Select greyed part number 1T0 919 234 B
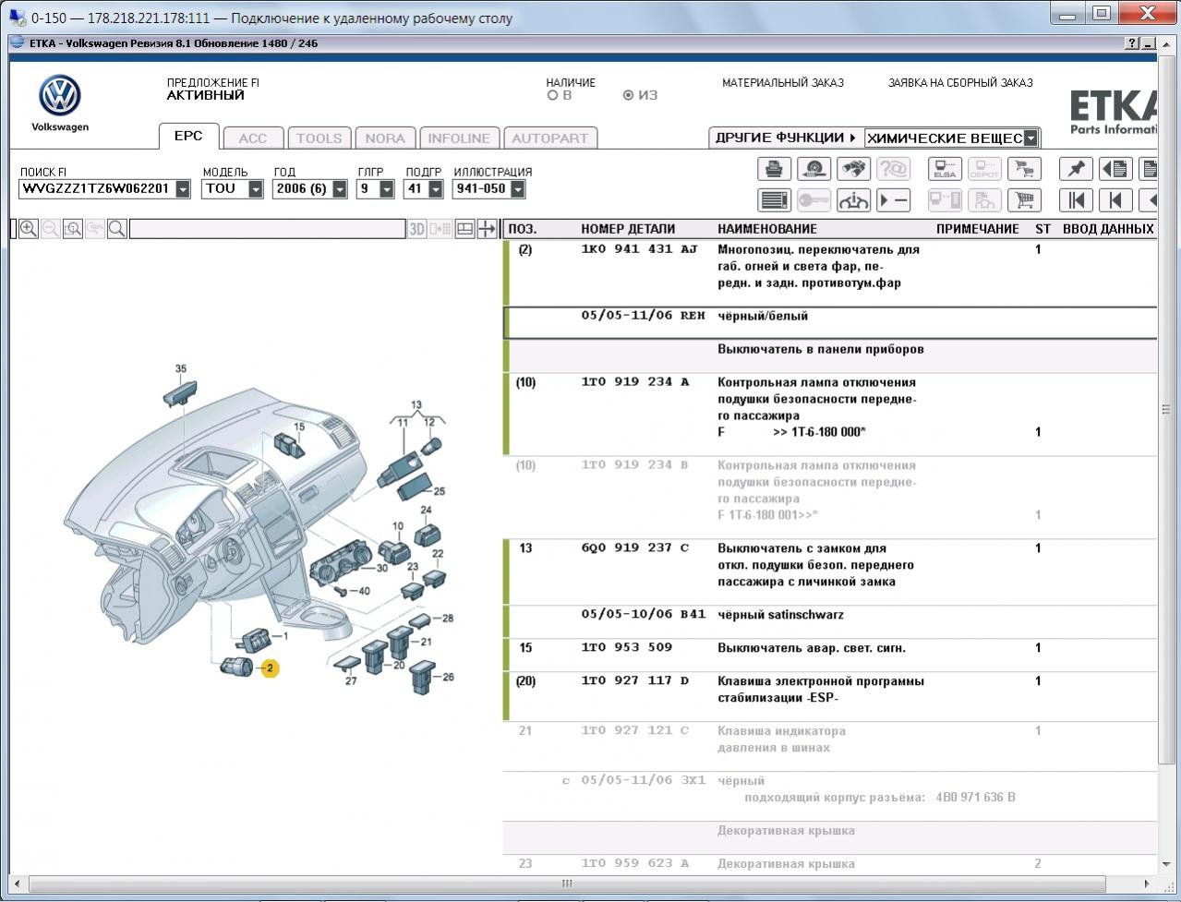This screenshot has height=902, width=1181. pyautogui.click(x=635, y=465)
